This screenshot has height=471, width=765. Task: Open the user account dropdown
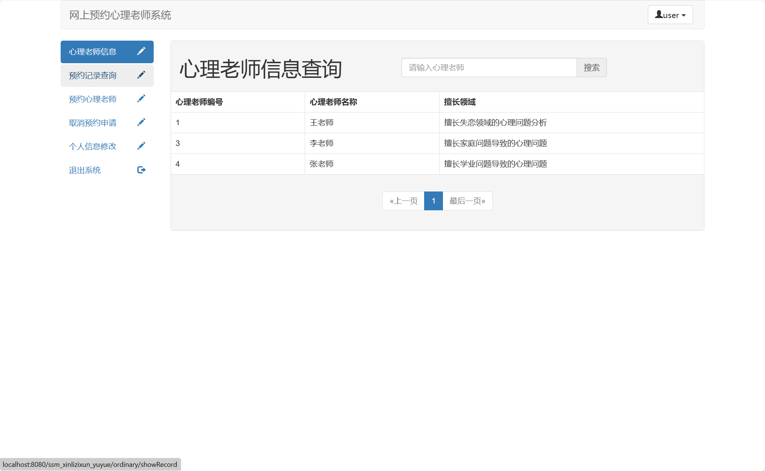(x=670, y=15)
